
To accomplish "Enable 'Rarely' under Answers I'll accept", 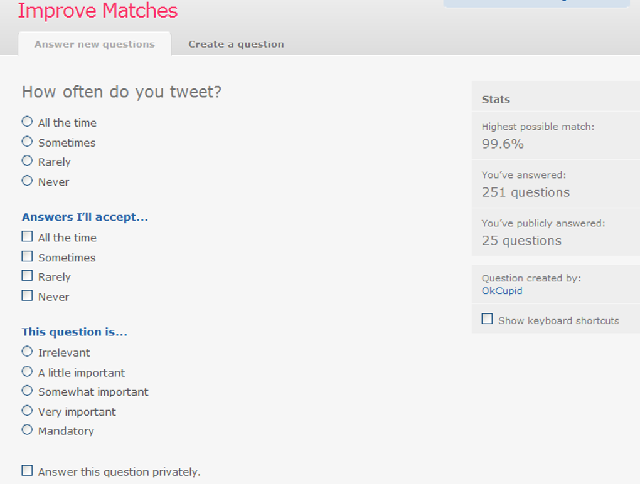I will [27, 276].
